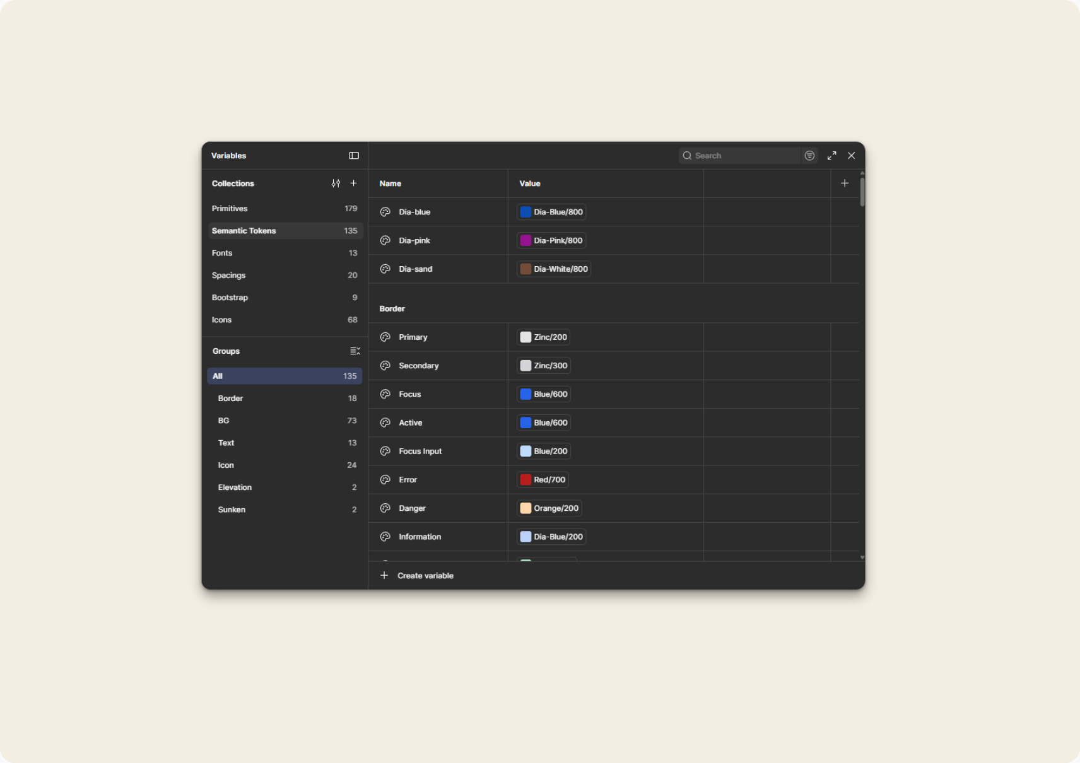
Task: Click the Orange/200 value for Danger
Action: pyautogui.click(x=549, y=508)
